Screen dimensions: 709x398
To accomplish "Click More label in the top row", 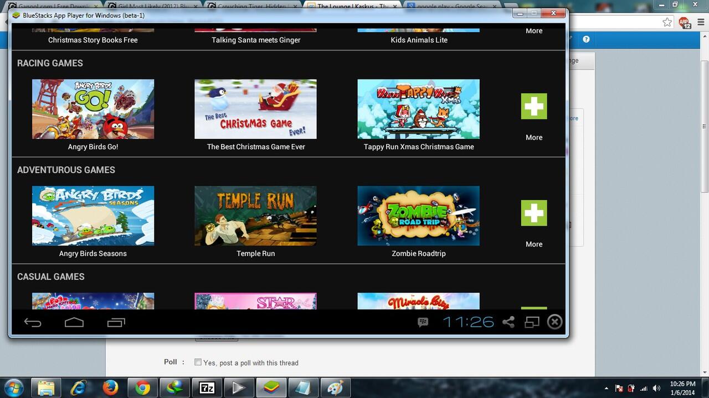I will point(534,31).
